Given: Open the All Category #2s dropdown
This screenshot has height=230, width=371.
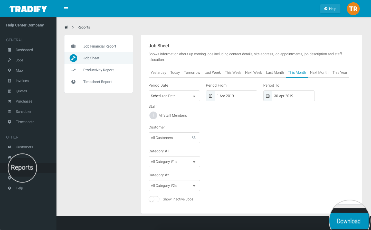Looking at the screenshot, I should 174,186.
